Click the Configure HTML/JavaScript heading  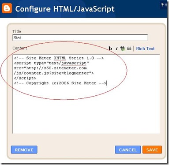click(x=65, y=9)
